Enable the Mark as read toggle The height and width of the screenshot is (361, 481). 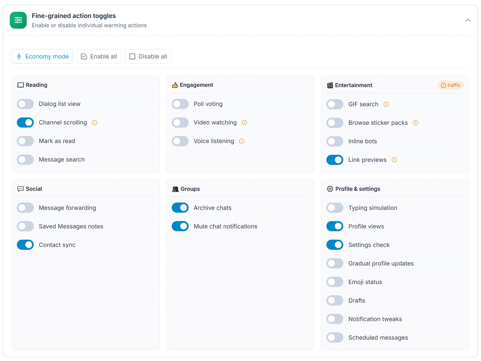(25, 141)
